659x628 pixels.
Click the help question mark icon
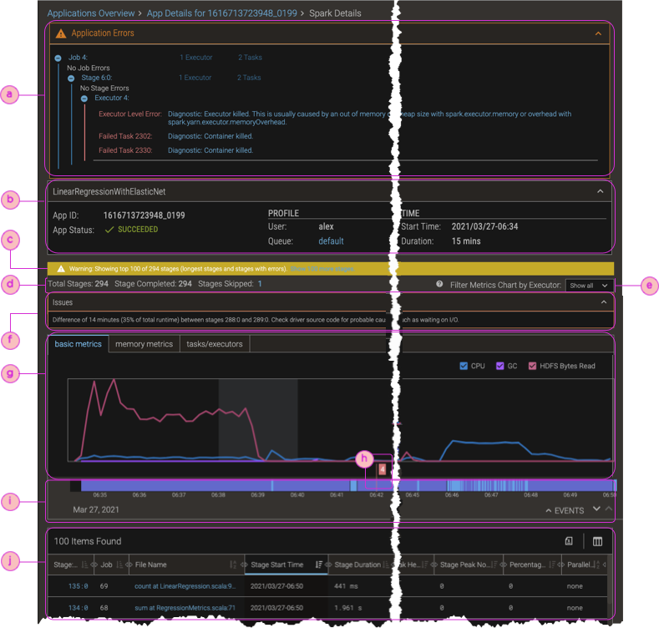(439, 284)
